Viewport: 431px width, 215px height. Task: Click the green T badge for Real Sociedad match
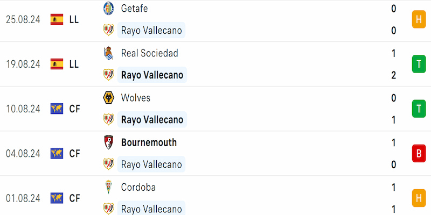(419, 64)
